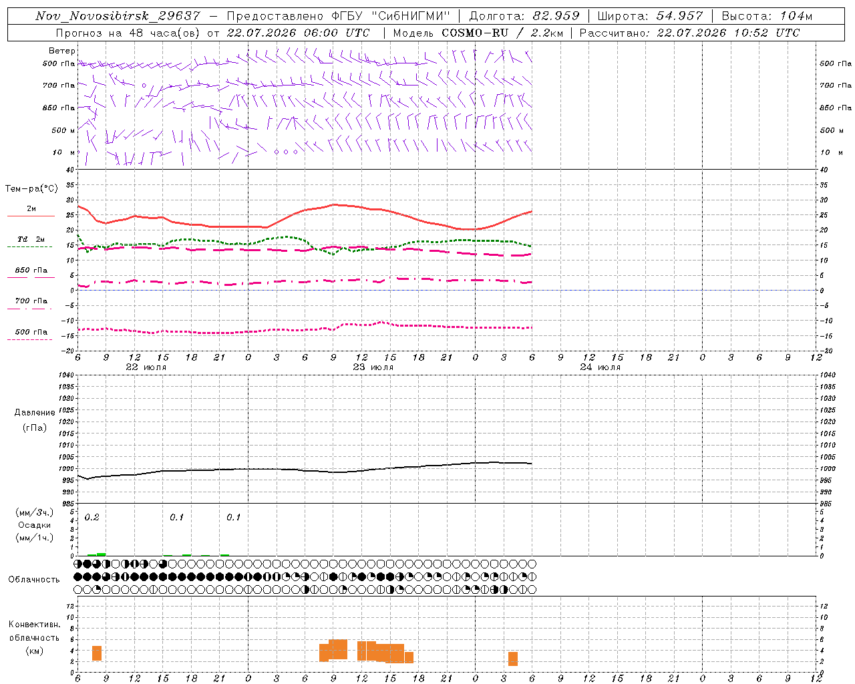Click the Широта 54.957 header field

coord(651,16)
